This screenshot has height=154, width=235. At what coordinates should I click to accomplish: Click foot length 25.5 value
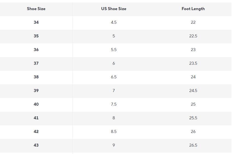(193, 118)
